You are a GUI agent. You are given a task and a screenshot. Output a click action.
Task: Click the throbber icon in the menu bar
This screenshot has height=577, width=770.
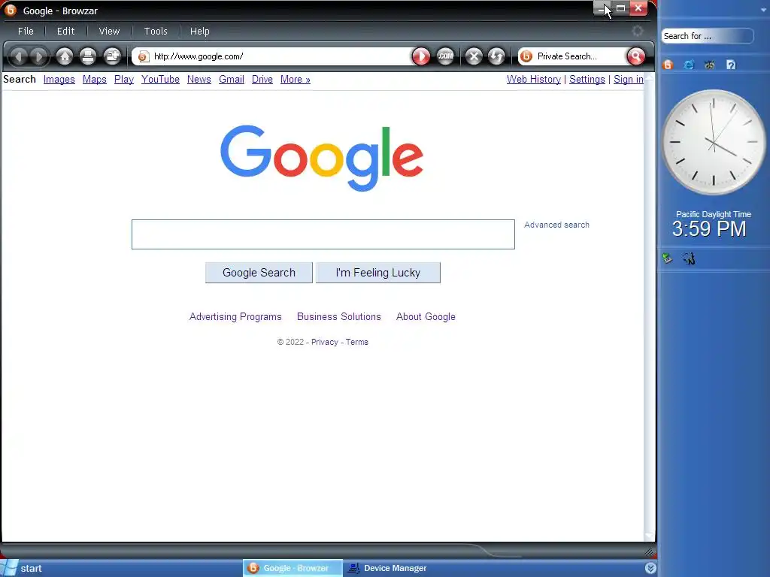[x=637, y=31]
